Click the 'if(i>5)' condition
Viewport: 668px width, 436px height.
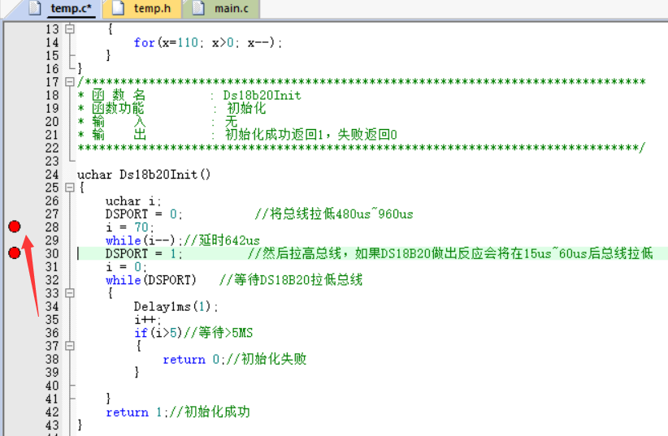pyautogui.click(x=158, y=333)
